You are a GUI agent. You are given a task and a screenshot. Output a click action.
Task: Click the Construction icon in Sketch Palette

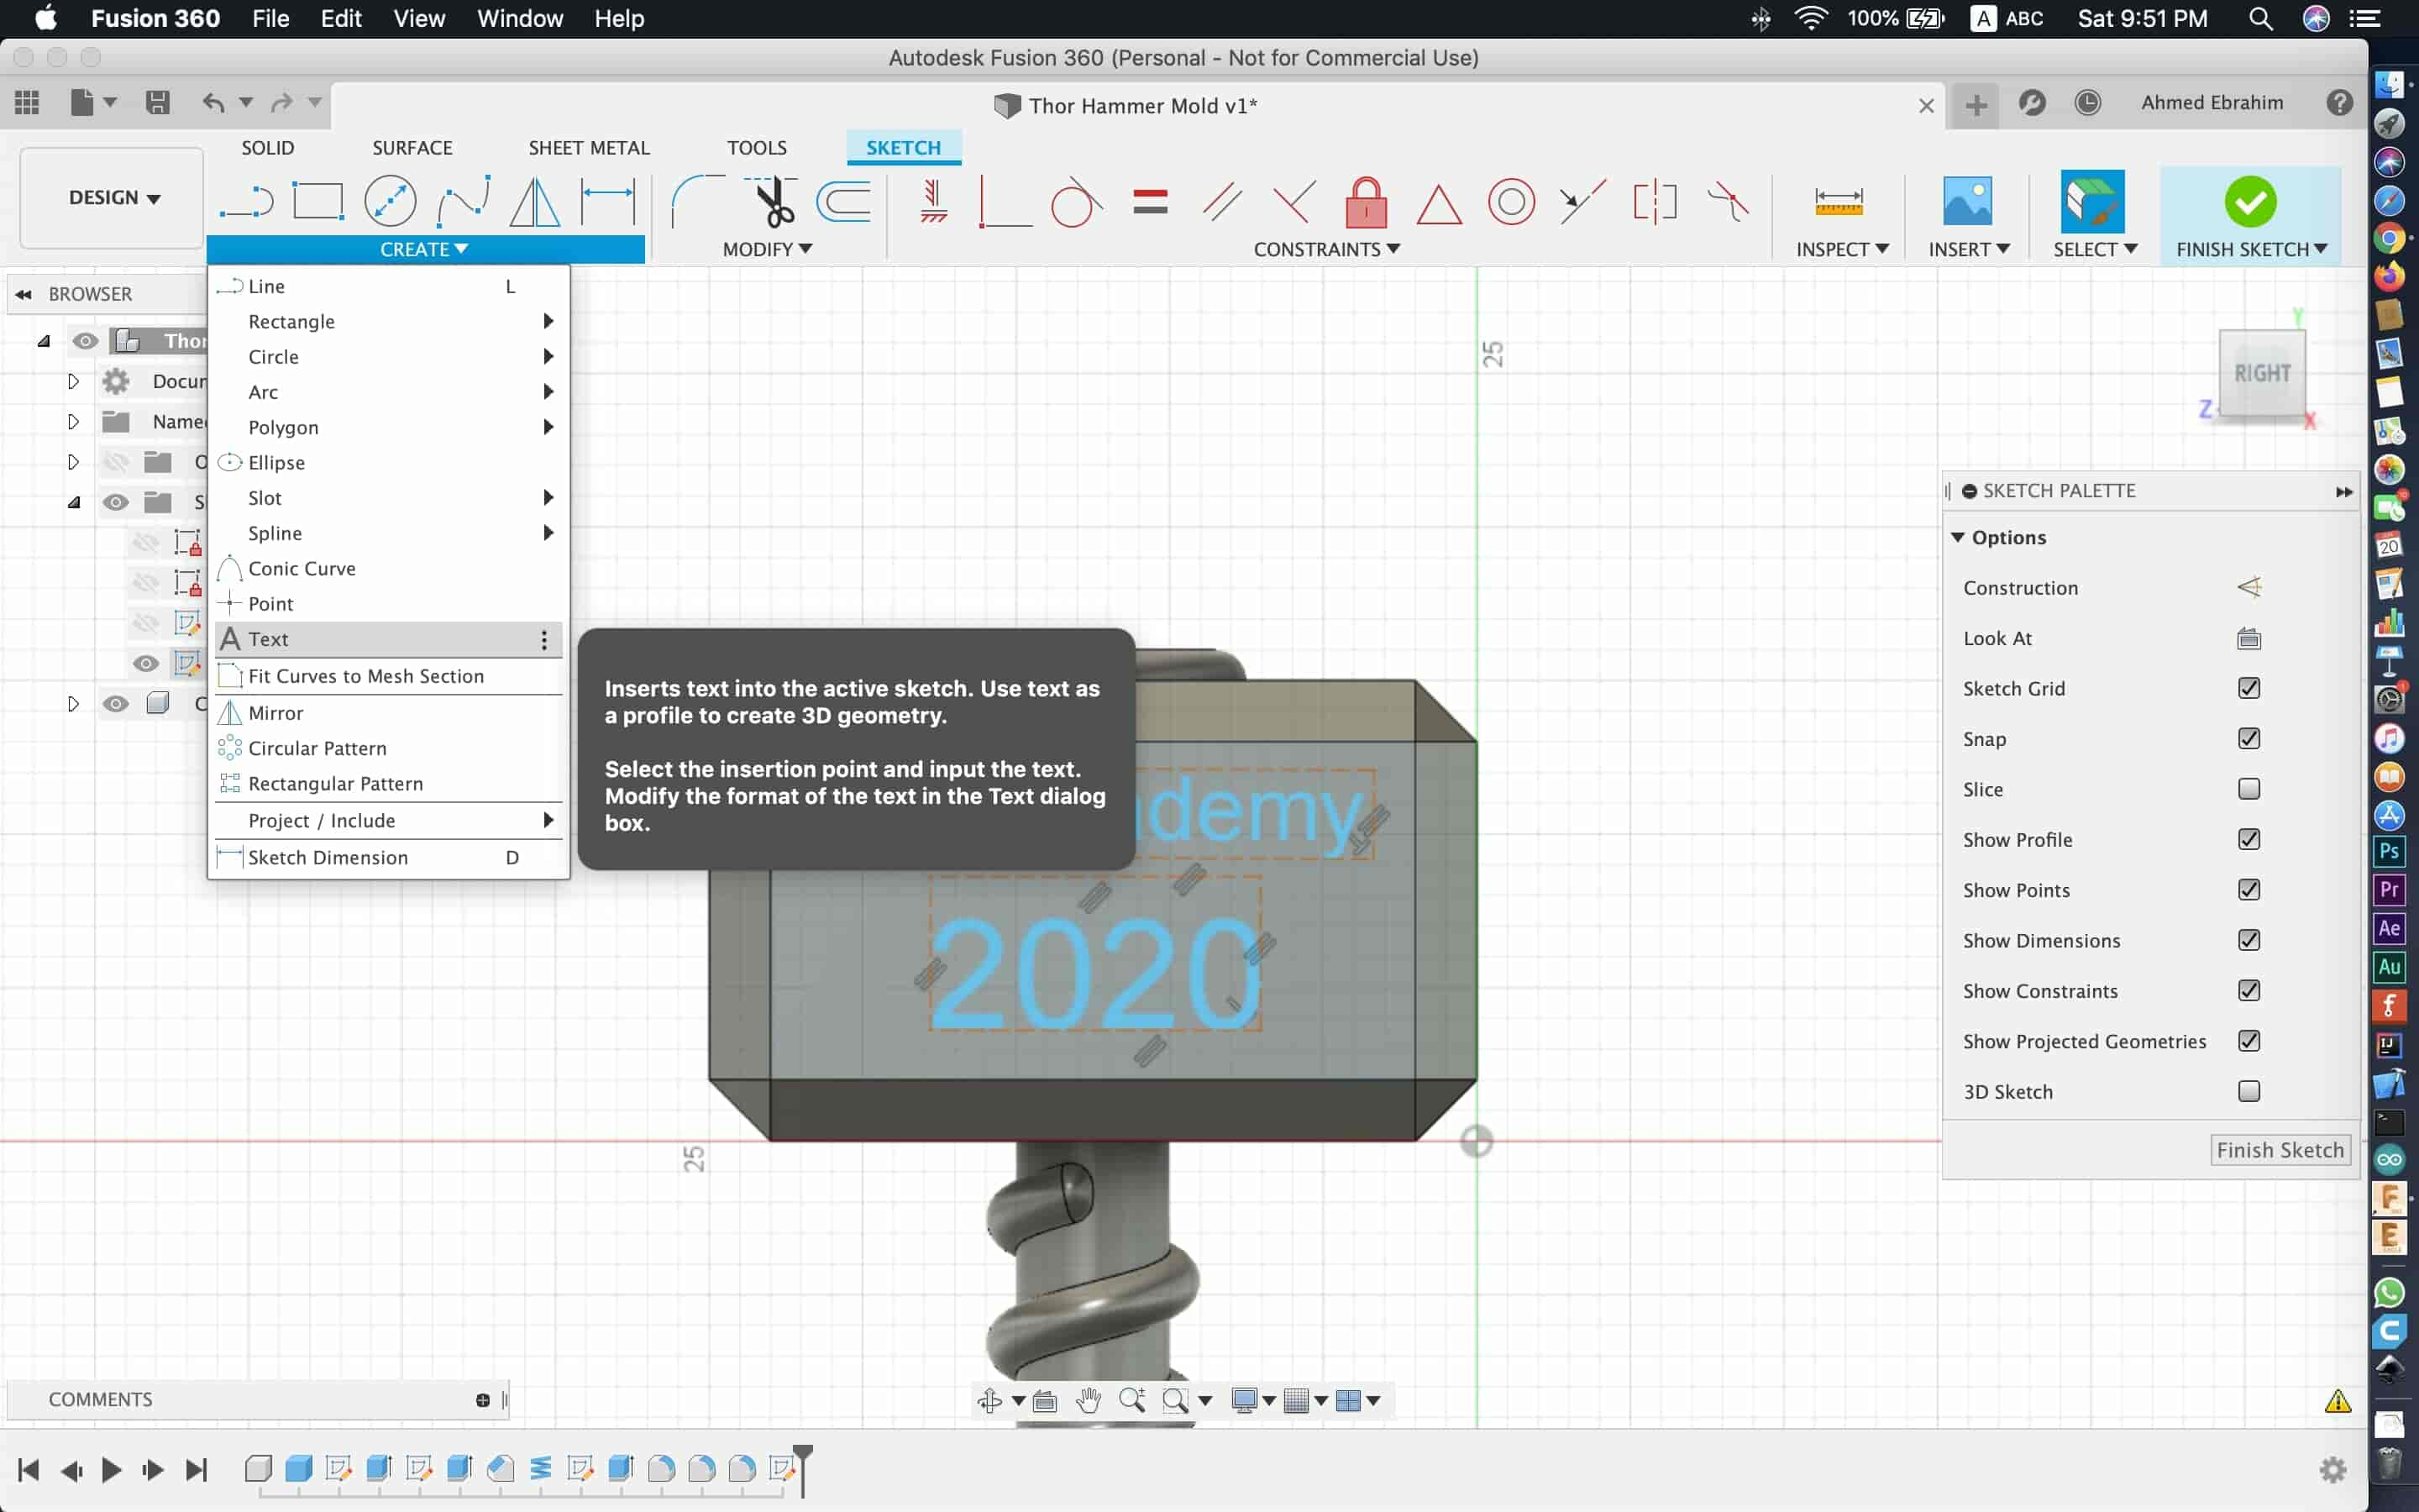click(2248, 587)
